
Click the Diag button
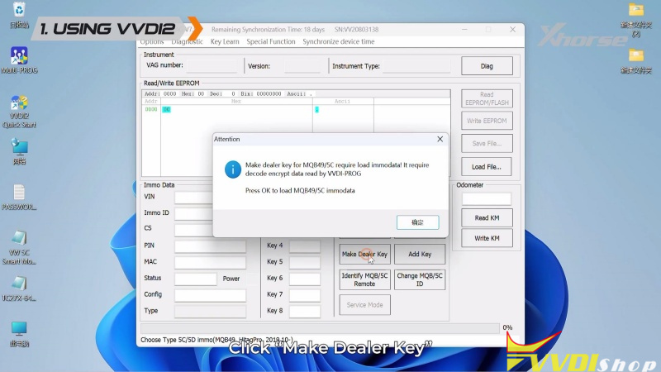pos(487,66)
